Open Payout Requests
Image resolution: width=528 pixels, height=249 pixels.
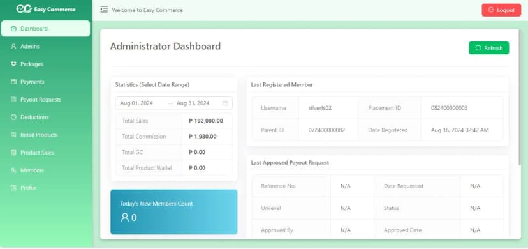pos(45,100)
